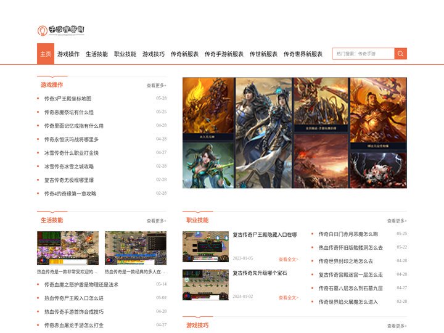Screen dimensions: 444x333
Task: Open article 冰雪传奇什么职业打金快
Action: pyautogui.click(x=72, y=153)
